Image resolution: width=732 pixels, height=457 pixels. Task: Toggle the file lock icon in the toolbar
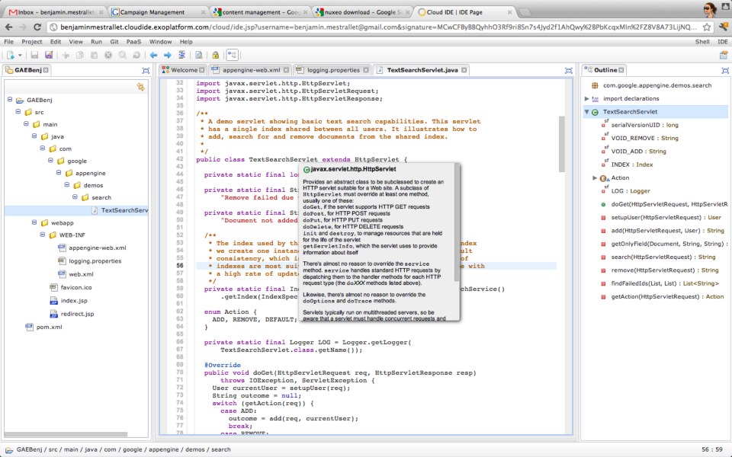click(x=215, y=56)
